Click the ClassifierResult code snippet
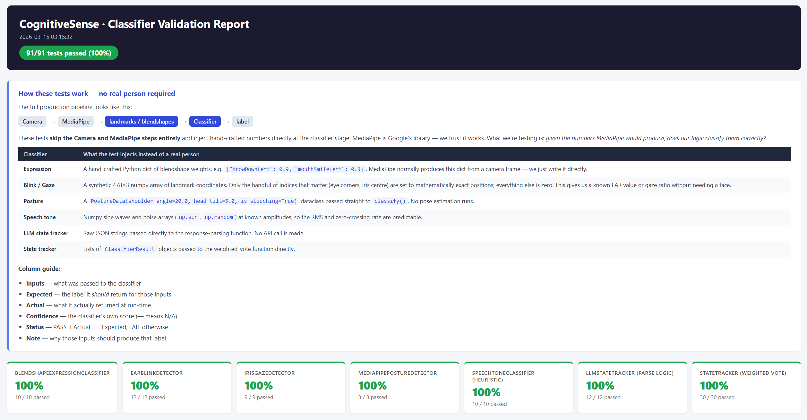The image size is (807, 420). (x=129, y=249)
